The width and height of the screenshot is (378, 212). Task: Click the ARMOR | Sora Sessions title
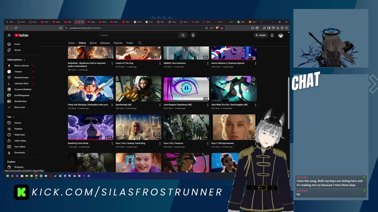pyautogui.click(x=175, y=63)
